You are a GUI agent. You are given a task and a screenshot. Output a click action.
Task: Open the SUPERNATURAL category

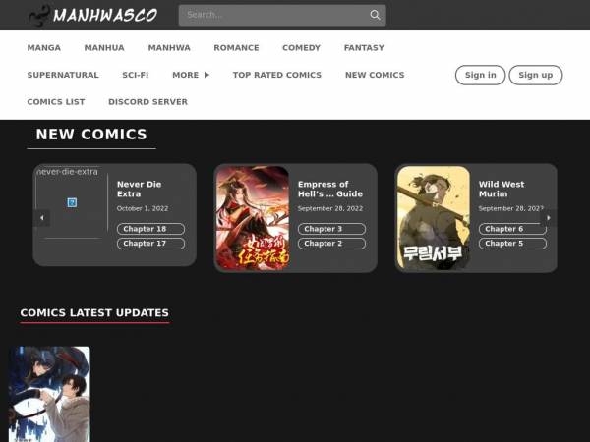click(x=63, y=75)
